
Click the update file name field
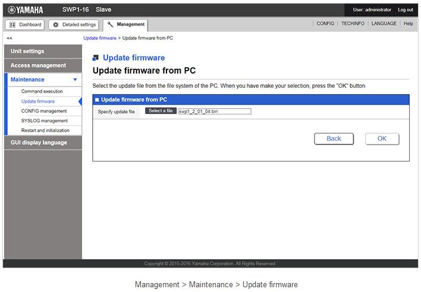[x=214, y=111]
